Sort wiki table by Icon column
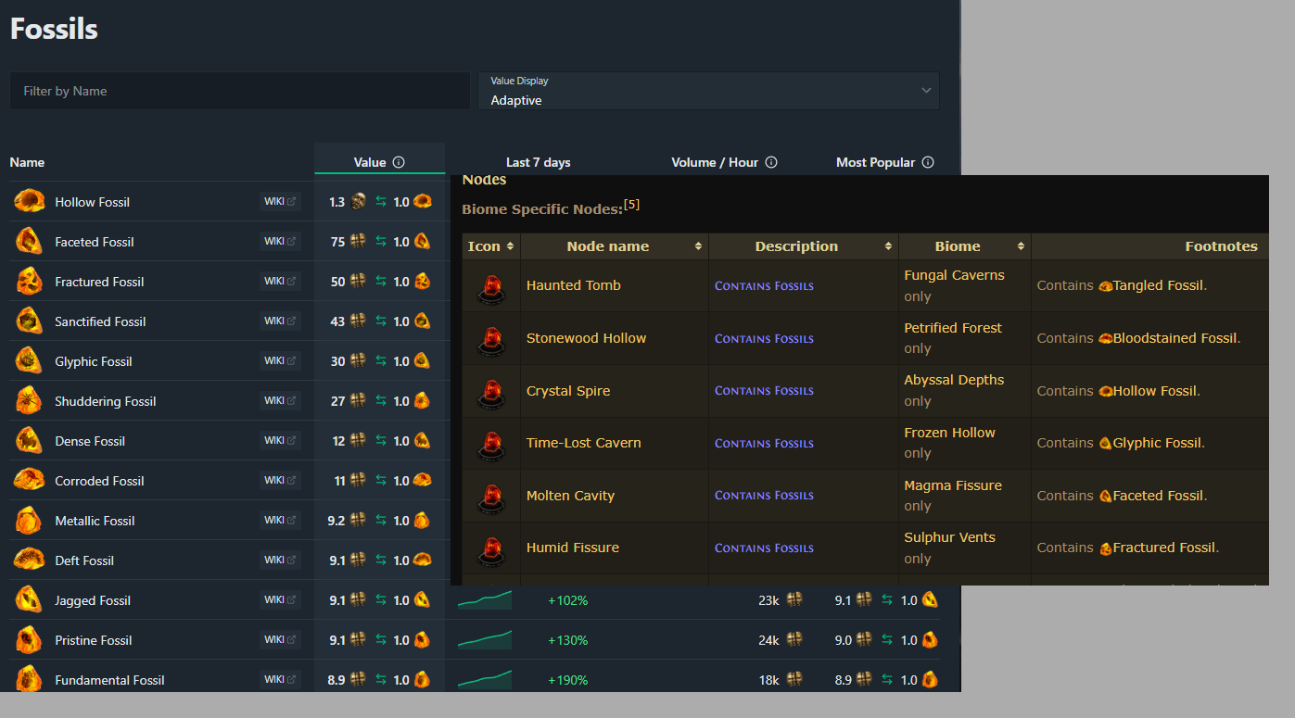The width and height of the screenshot is (1295, 718). coord(491,246)
